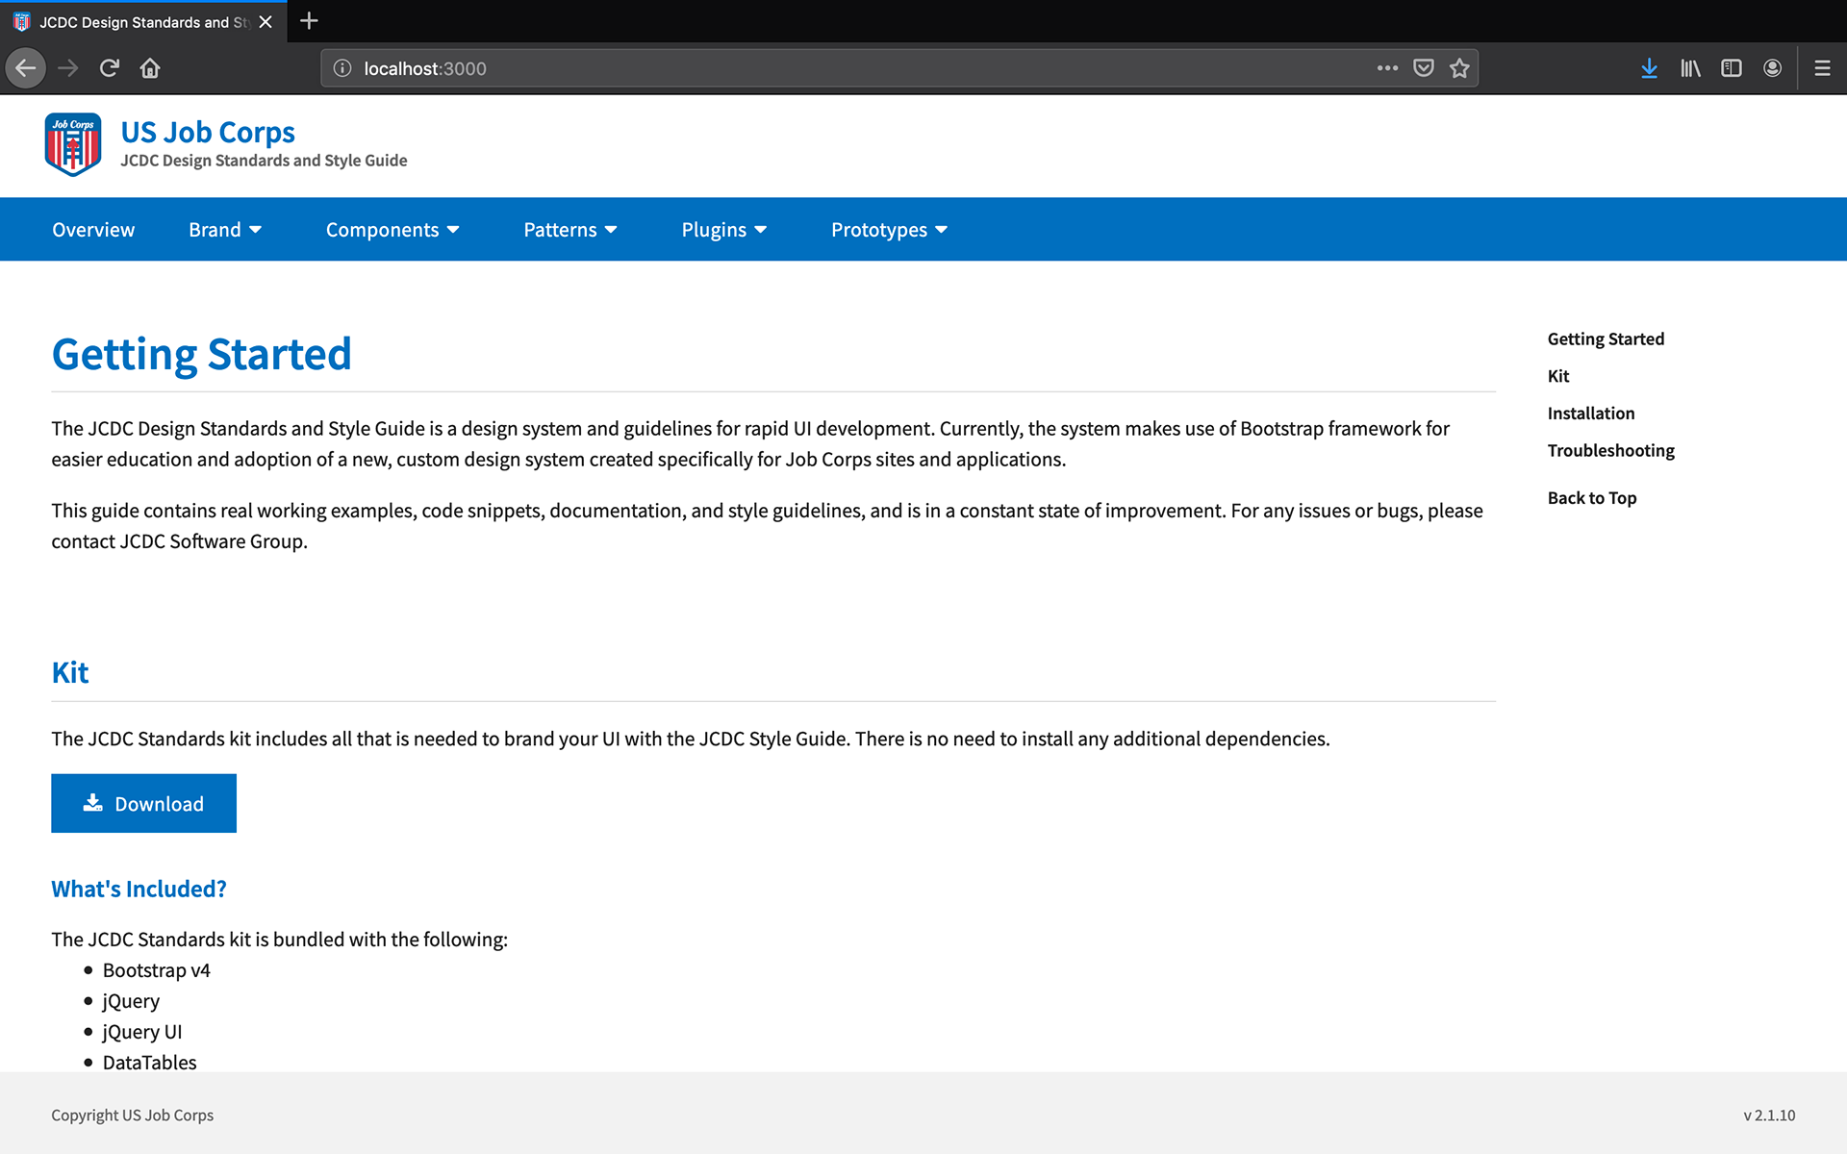Image resolution: width=1847 pixels, height=1154 pixels.
Task: Toggle the sidebar view icon
Action: click(1732, 68)
